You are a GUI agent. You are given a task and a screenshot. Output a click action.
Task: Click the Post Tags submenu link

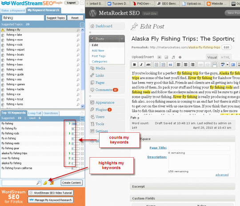(99, 56)
